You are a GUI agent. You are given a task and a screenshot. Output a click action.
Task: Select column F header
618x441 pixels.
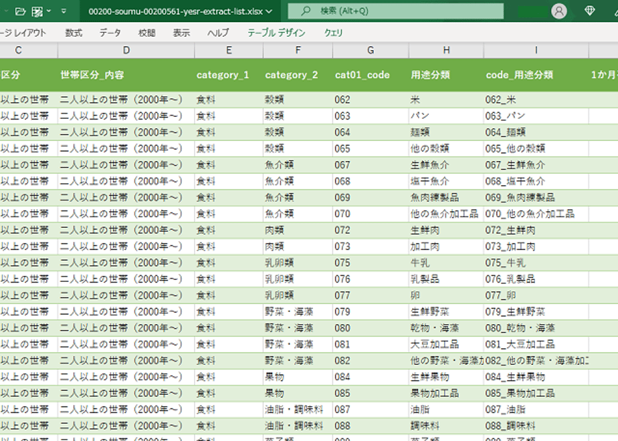tap(298, 50)
